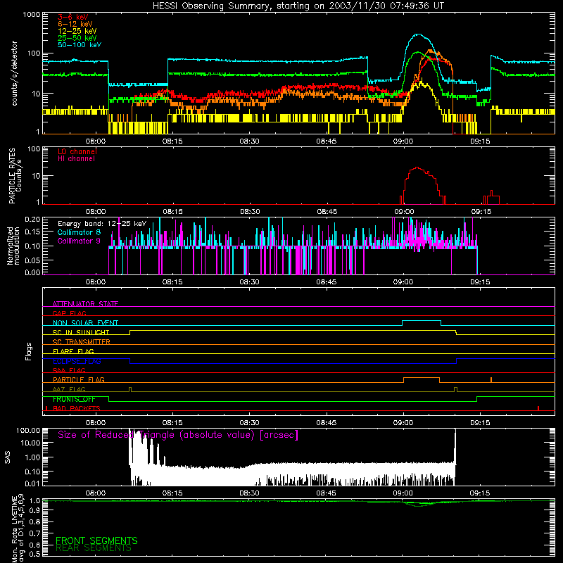Viewport: 563px width, 563px height.
Task: Select the 'Collimator 8' legend entry
Action: (x=79, y=232)
